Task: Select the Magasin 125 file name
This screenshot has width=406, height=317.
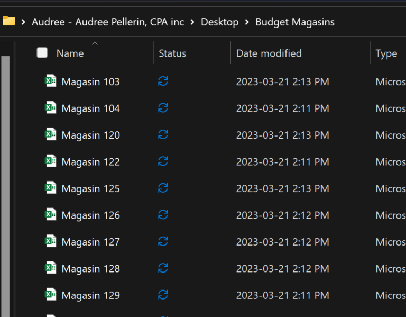Action: [x=90, y=188]
